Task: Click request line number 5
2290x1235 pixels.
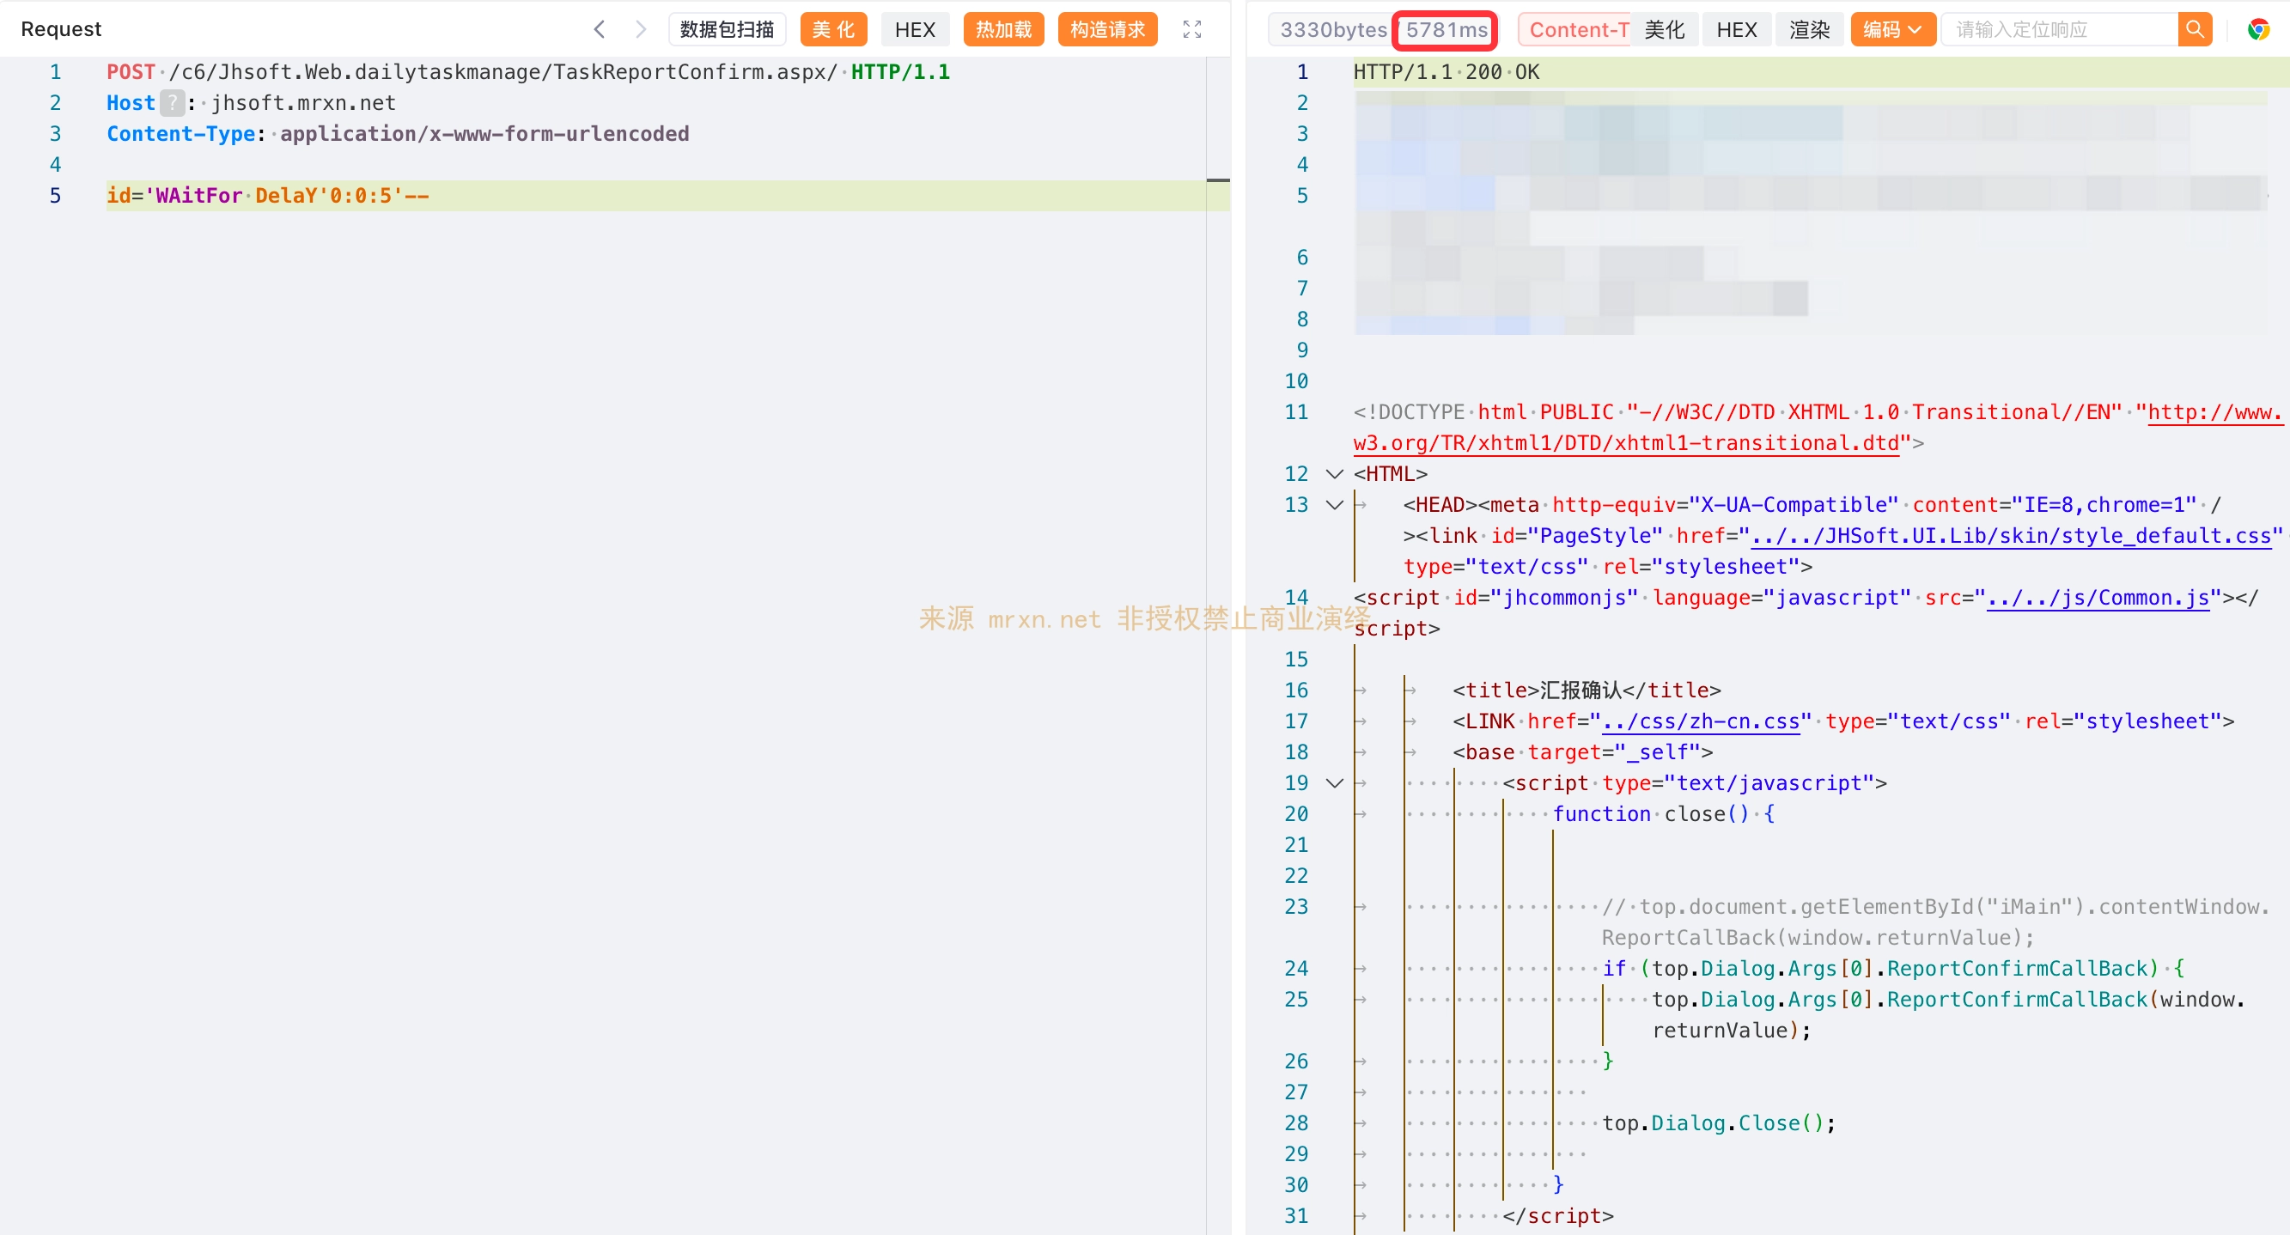Action: click(x=55, y=196)
